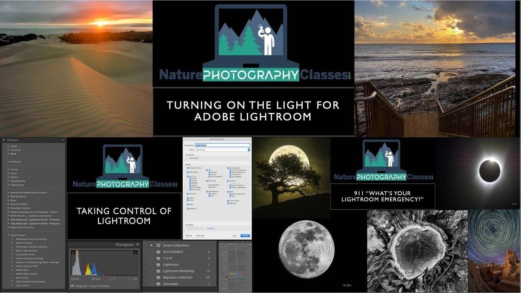
Task: Click the Original + Smart Preview icon
Action: [x=72, y=286]
